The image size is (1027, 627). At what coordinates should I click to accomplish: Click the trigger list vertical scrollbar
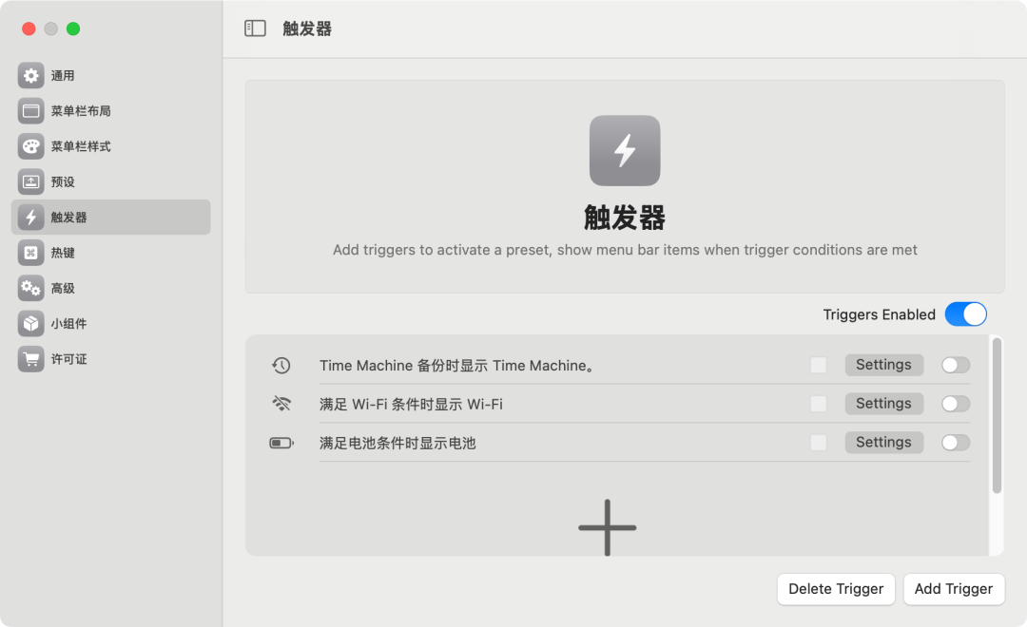coord(997,415)
